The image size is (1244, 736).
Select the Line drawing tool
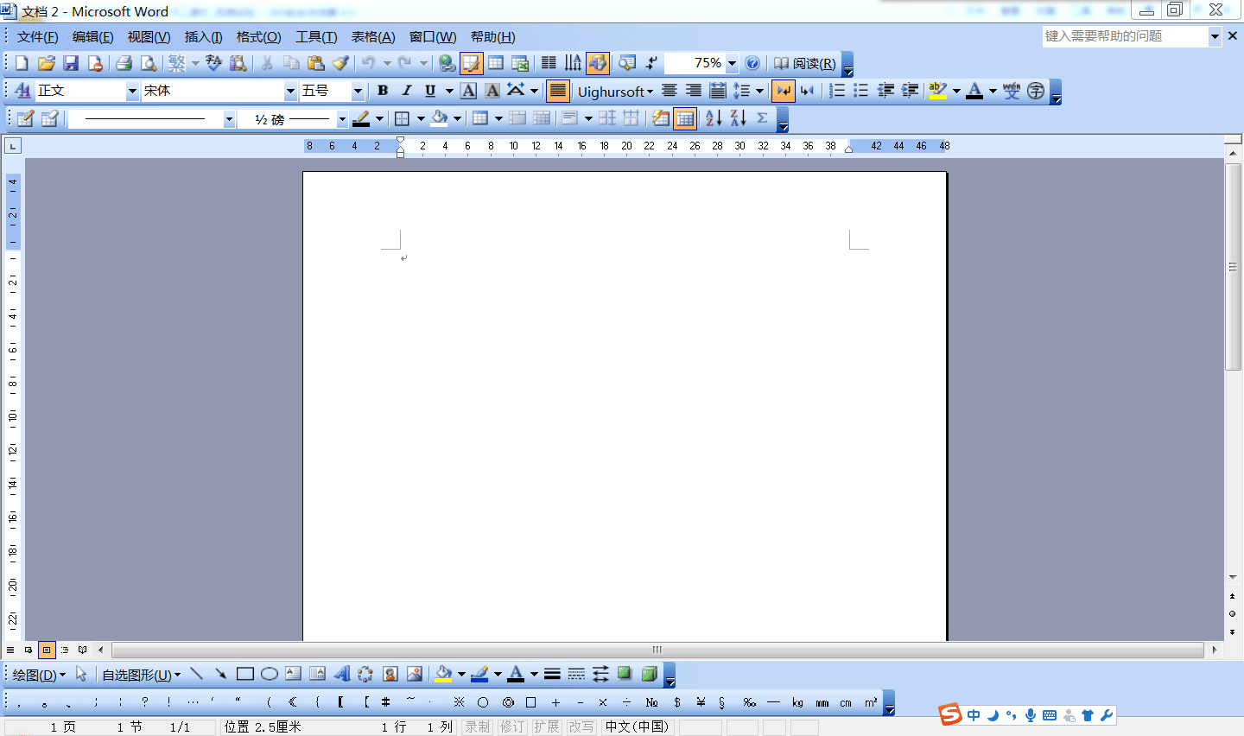[x=196, y=674]
